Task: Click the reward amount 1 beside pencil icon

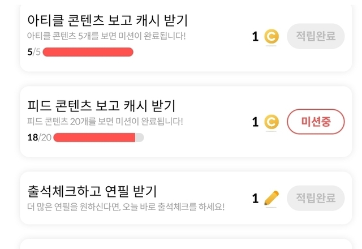Action: coord(255,198)
